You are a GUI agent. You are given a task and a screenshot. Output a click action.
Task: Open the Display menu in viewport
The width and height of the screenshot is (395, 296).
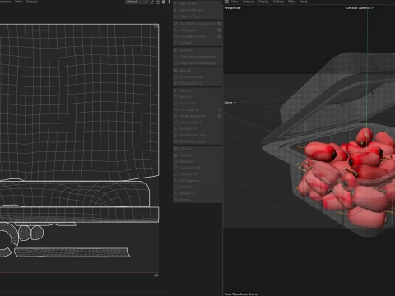[263, 2]
